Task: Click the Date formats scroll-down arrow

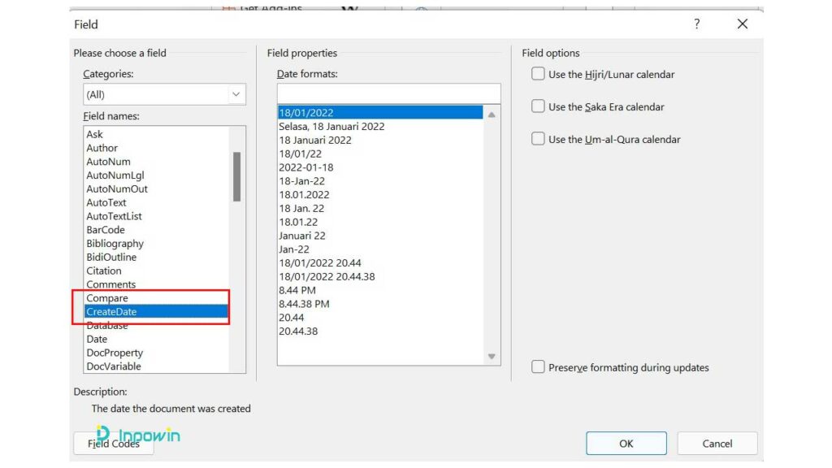Action: pyautogui.click(x=492, y=355)
